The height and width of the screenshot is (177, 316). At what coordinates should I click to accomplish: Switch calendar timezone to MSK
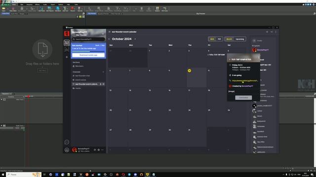[212, 39]
